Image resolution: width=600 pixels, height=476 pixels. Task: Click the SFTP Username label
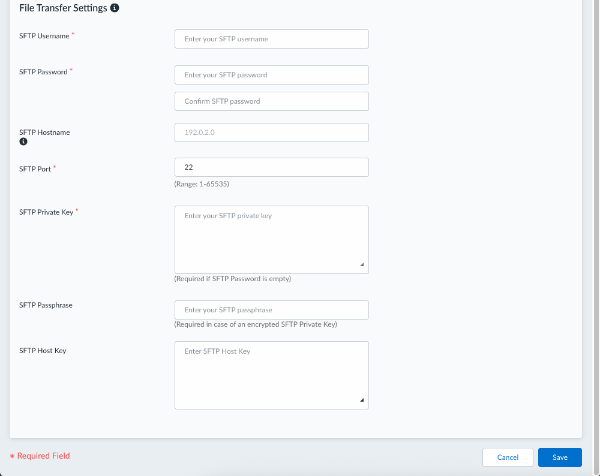click(44, 36)
